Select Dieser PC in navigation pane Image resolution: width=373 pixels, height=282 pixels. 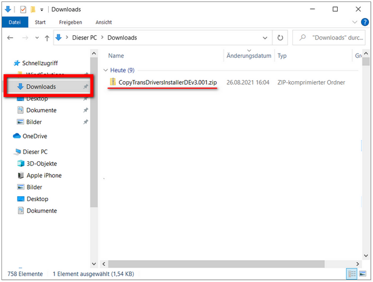tap(35, 152)
